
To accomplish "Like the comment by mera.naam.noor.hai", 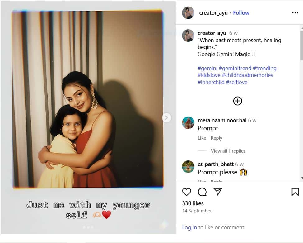I will (x=202, y=138).
